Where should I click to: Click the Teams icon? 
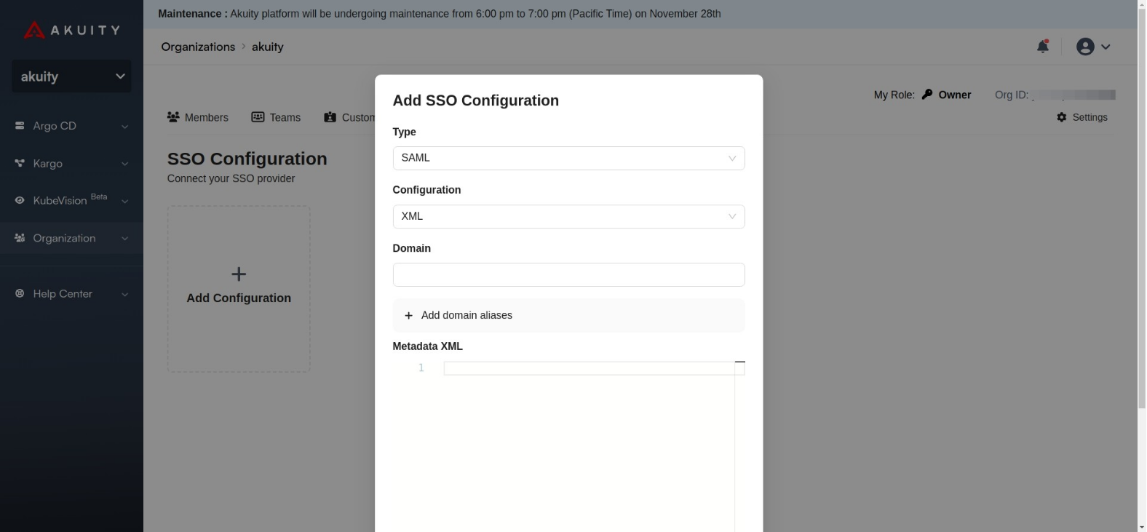tap(258, 117)
